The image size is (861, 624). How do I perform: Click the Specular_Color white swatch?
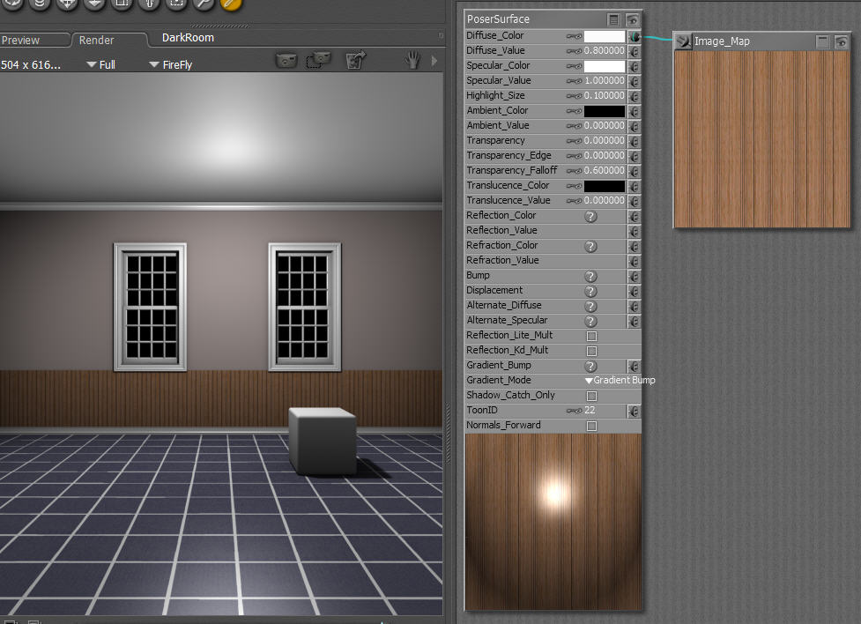[605, 66]
